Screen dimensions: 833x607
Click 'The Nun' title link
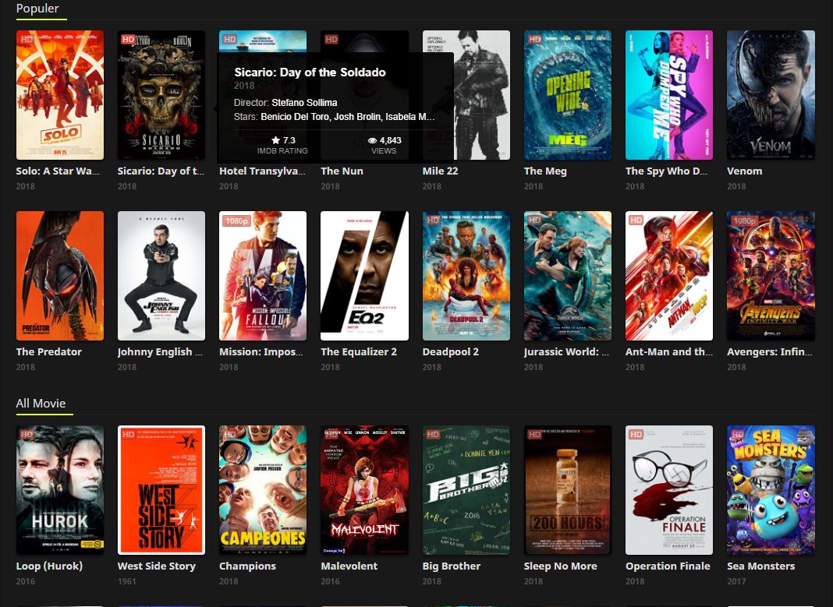[x=342, y=171]
